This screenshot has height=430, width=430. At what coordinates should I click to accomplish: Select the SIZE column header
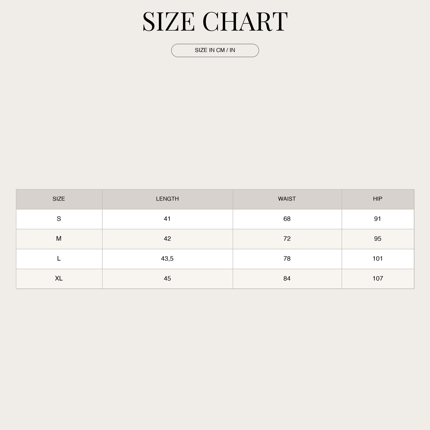(x=59, y=199)
